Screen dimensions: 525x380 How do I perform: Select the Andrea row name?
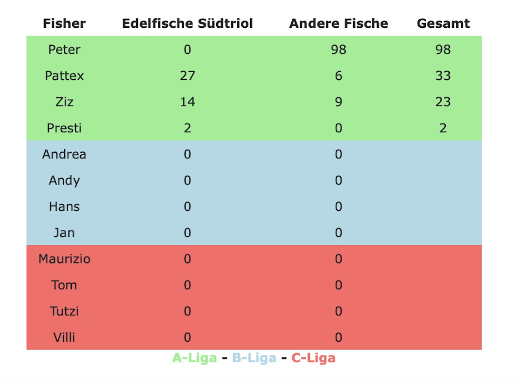tap(64, 154)
